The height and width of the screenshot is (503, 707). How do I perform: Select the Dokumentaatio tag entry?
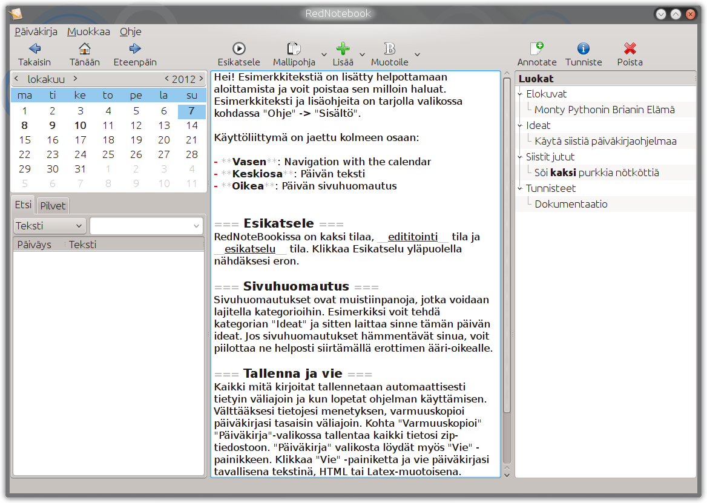click(x=571, y=204)
